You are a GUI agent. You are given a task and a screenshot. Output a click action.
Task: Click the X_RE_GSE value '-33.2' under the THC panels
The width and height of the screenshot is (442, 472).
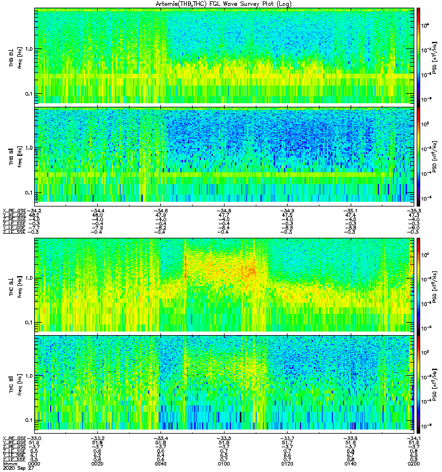97,438
